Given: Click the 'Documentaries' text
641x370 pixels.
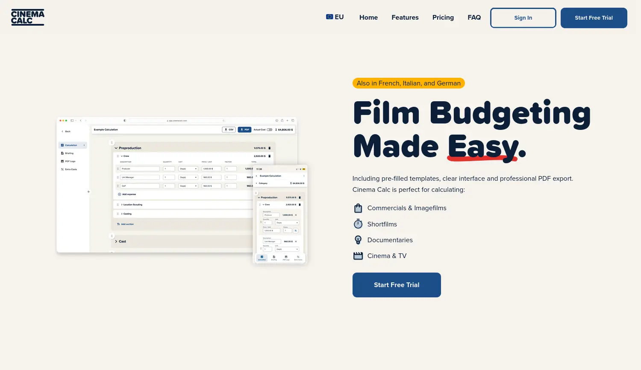Looking at the screenshot, I should coord(390,240).
